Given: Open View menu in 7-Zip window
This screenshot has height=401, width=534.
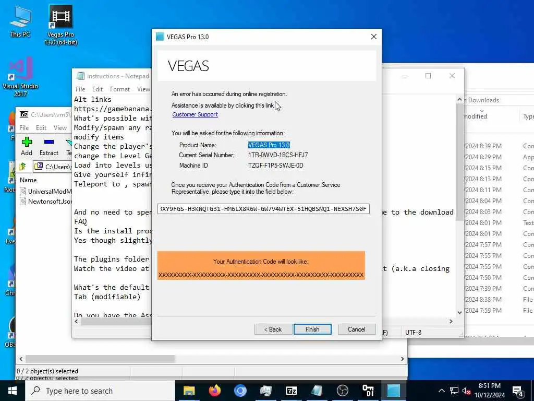Looking at the screenshot, I should pyautogui.click(x=60, y=128).
